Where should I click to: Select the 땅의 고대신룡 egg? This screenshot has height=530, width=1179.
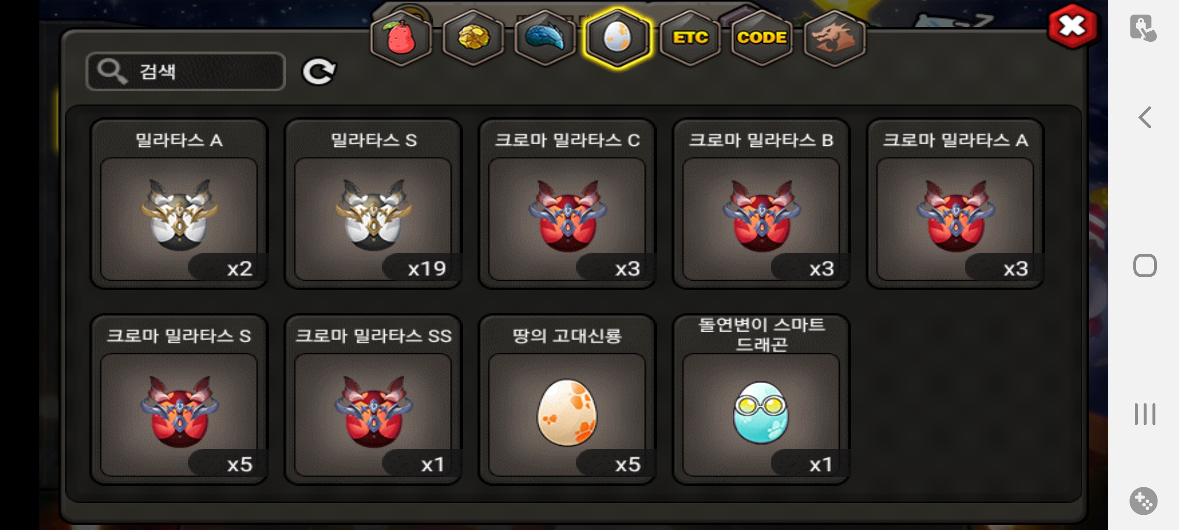(567, 400)
